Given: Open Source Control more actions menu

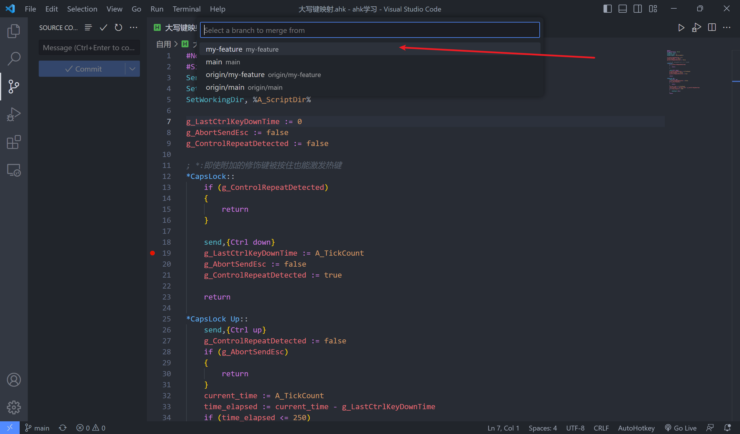Looking at the screenshot, I should pyautogui.click(x=134, y=27).
